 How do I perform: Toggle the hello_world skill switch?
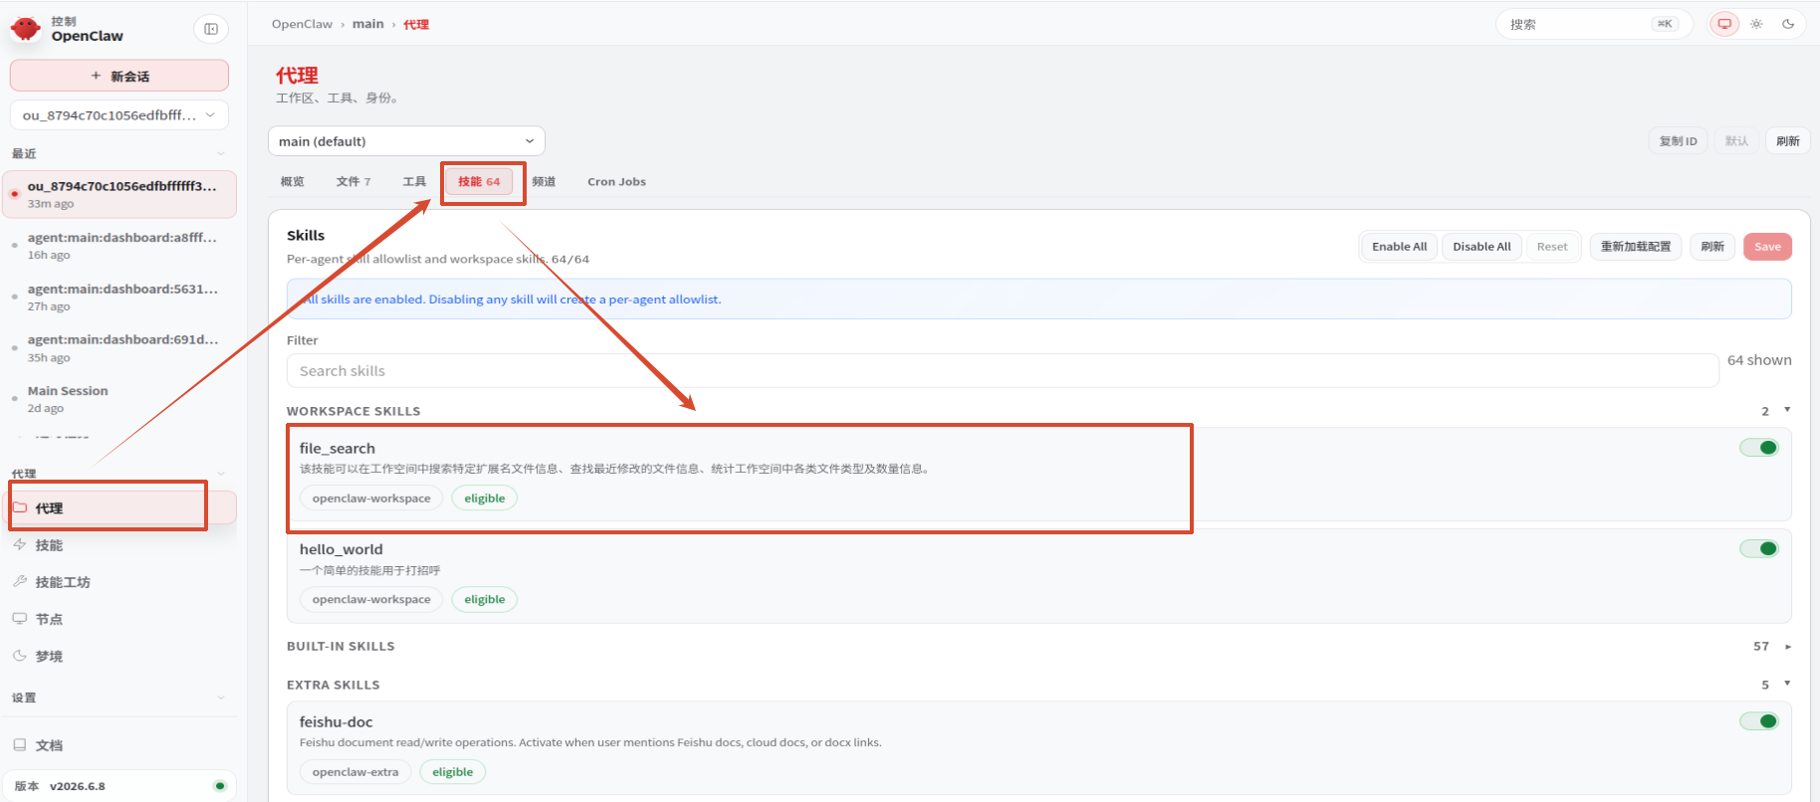pos(1759,548)
